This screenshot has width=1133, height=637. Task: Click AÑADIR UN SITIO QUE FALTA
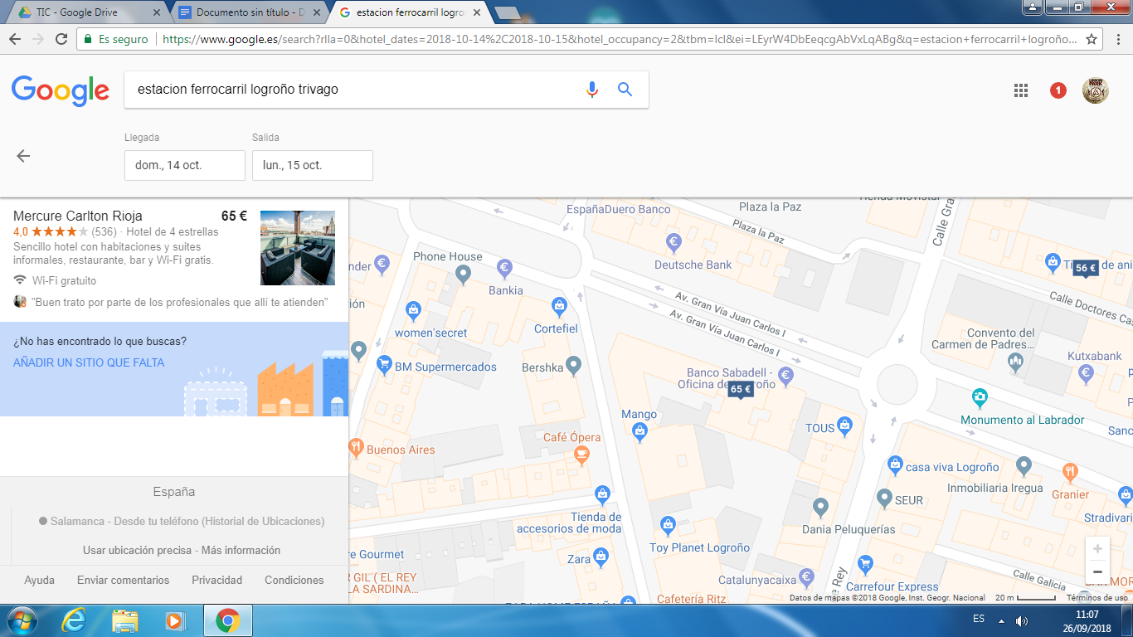click(x=89, y=362)
